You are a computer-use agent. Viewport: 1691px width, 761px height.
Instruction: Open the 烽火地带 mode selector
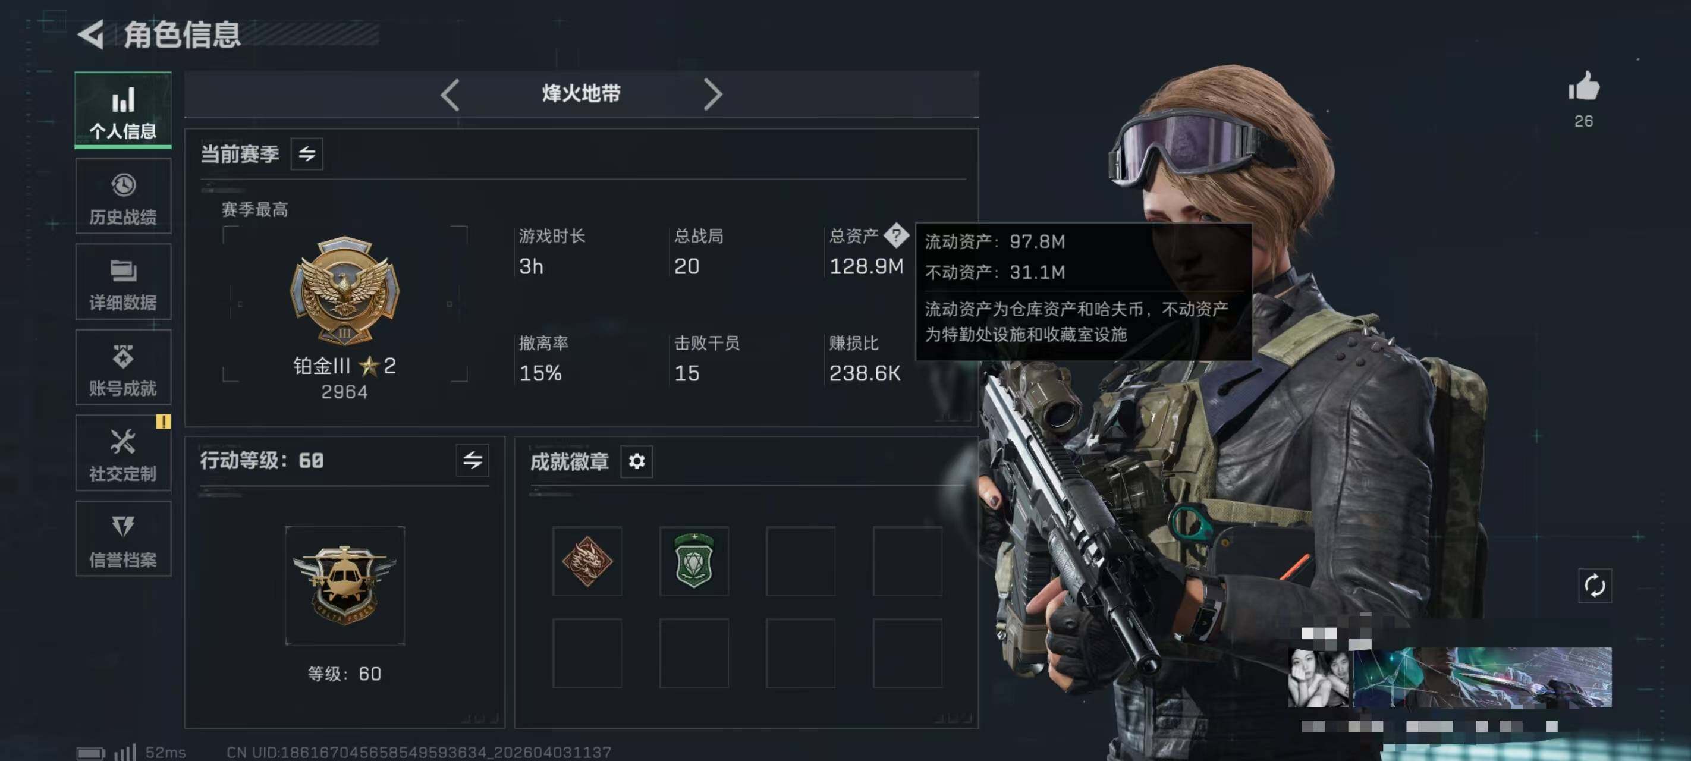[x=581, y=94]
